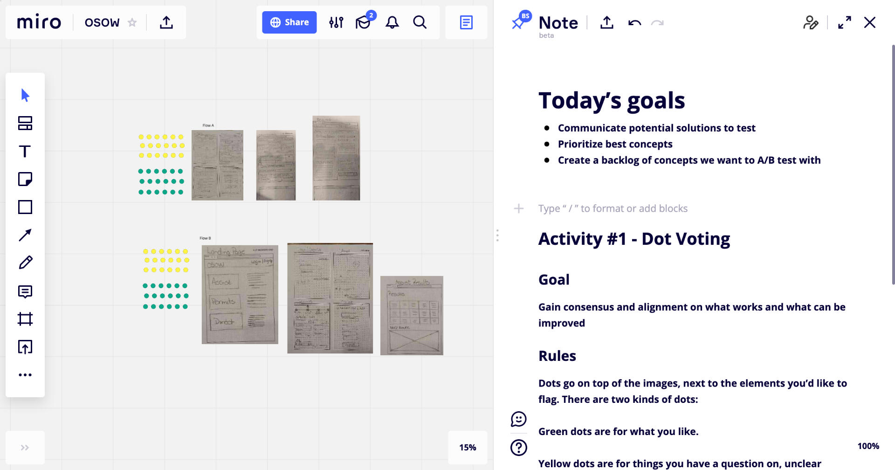This screenshot has width=895, height=470.
Task: Open the Templates tool
Action: 25,124
